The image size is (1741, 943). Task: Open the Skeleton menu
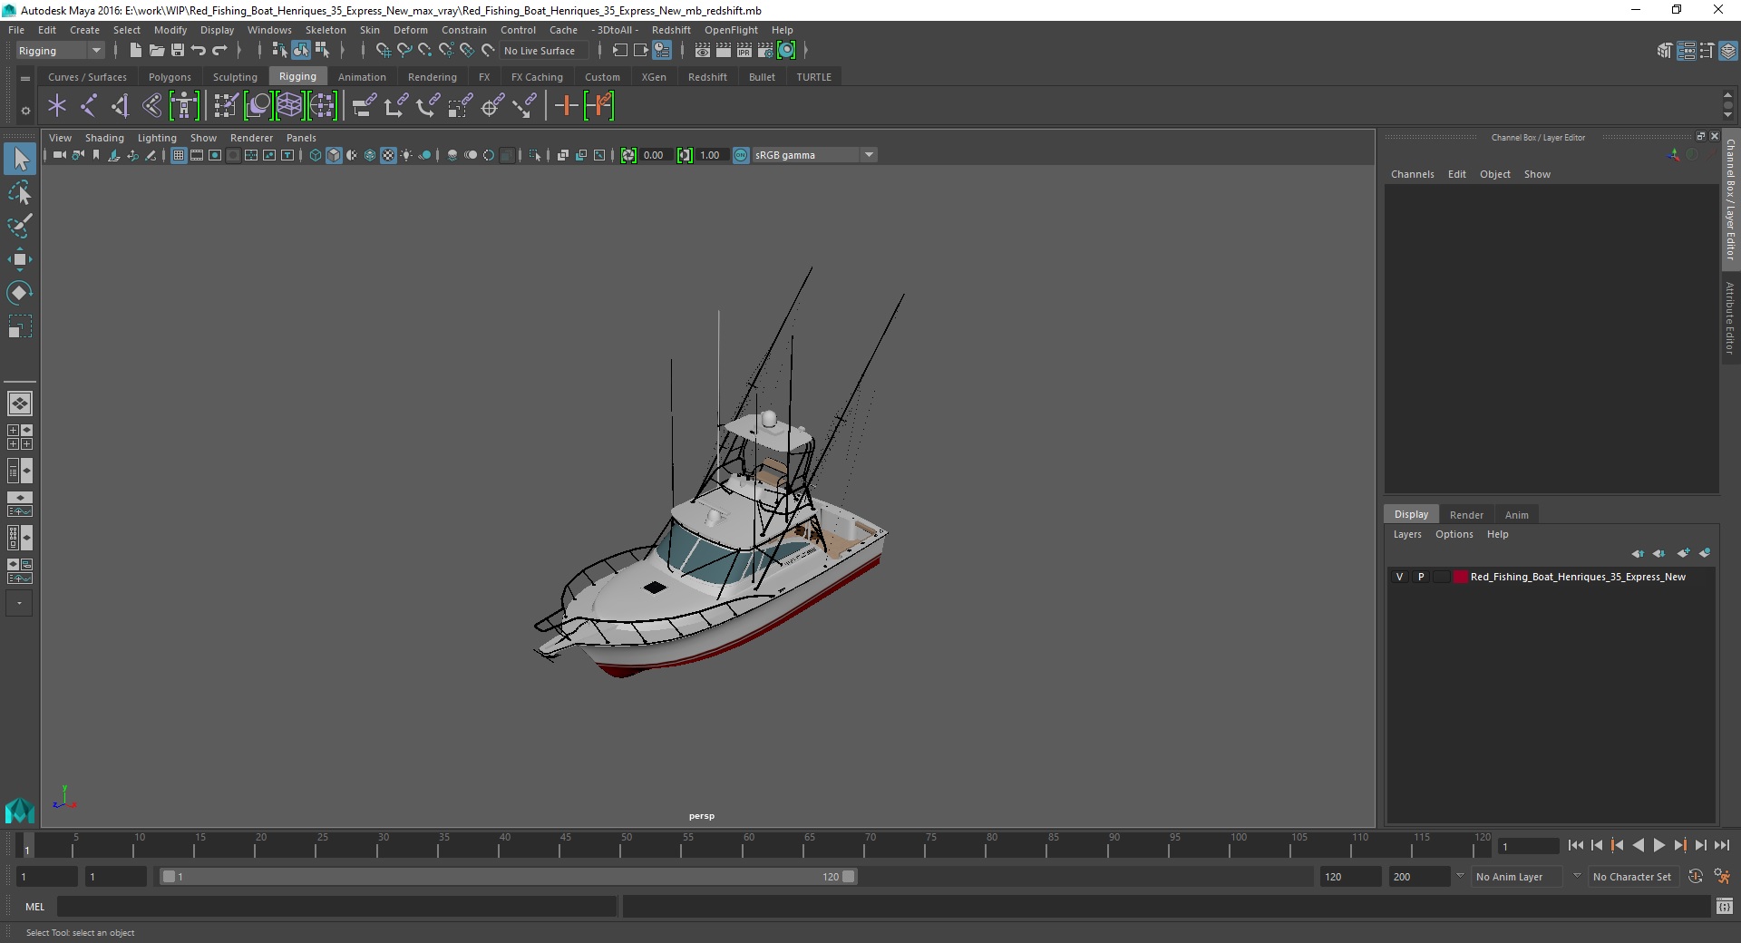pyautogui.click(x=326, y=30)
